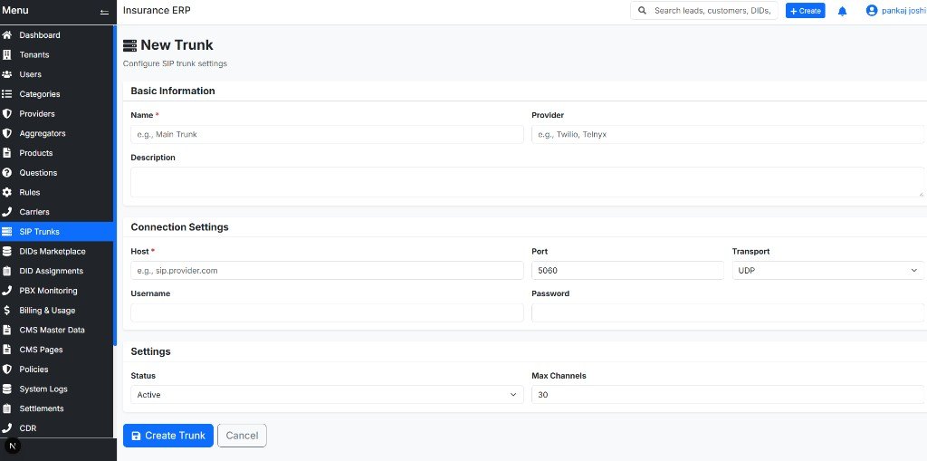
Task: Click the CDR phone icon
Action: (7, 427)
